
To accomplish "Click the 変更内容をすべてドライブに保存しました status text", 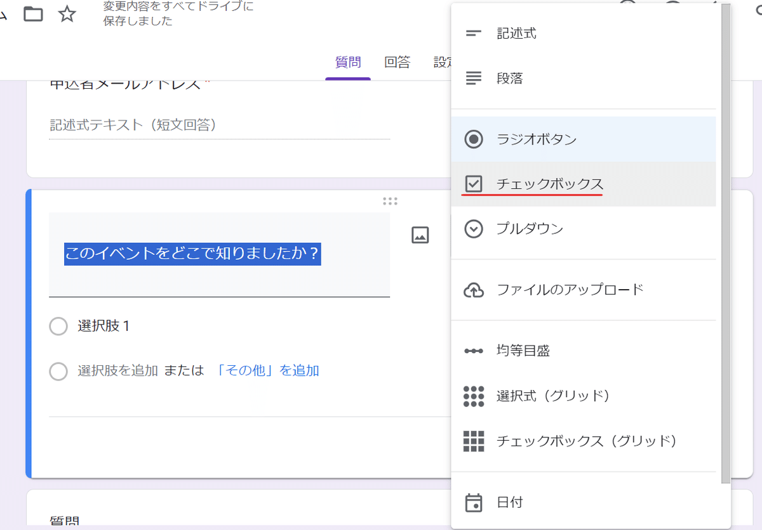I will tap(178, 14).
